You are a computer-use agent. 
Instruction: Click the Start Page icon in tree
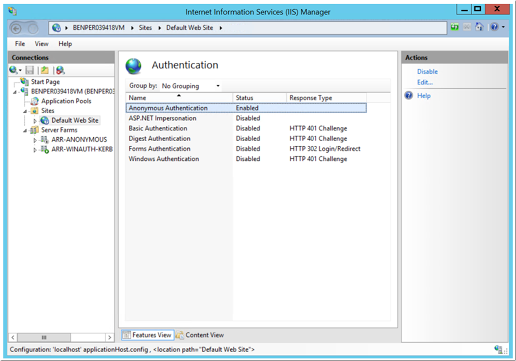24,82
